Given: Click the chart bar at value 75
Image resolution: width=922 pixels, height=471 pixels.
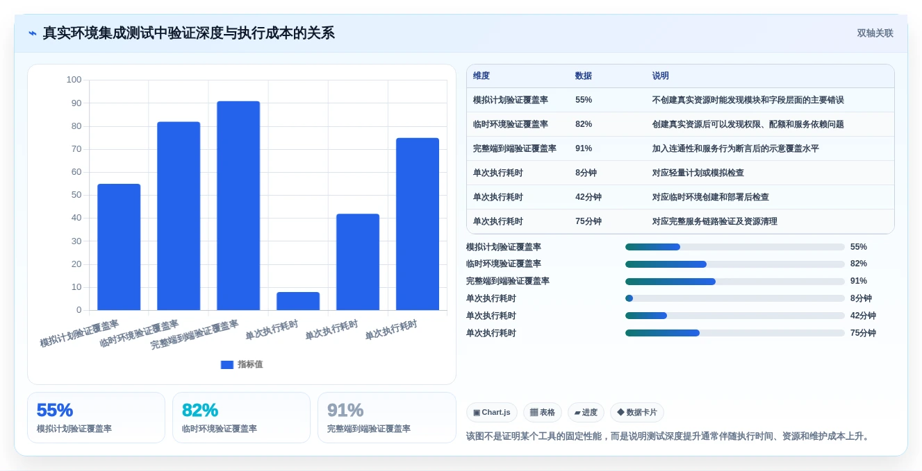Looking at the screenshot, I should point(418,224).
